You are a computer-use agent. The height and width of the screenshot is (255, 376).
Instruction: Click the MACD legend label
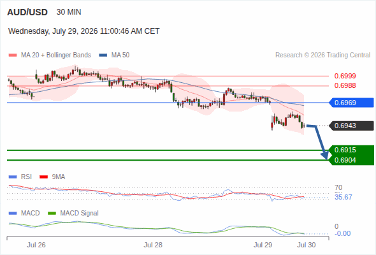[x=31, y=214]
